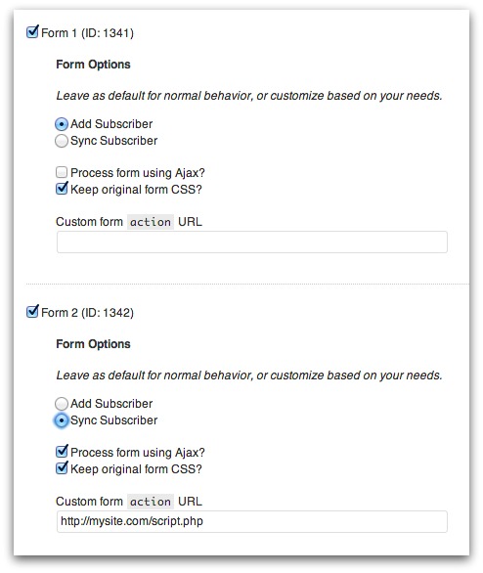Uncheck Keep original form CSS for Form 2
The image size is (483, 573).
coord(62,468)
